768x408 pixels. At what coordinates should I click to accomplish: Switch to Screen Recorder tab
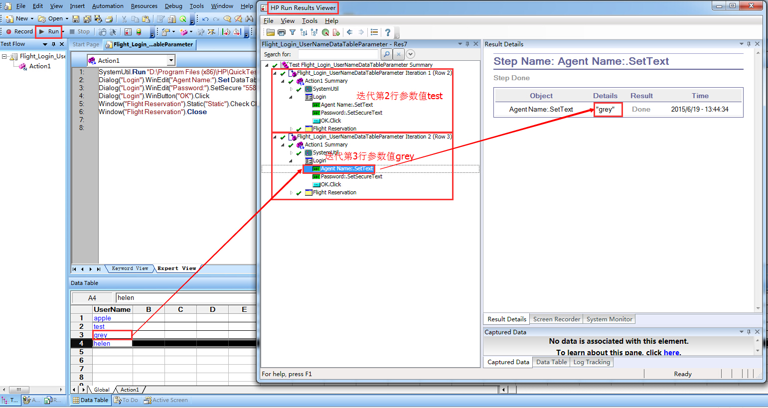(x=557, y=319)
